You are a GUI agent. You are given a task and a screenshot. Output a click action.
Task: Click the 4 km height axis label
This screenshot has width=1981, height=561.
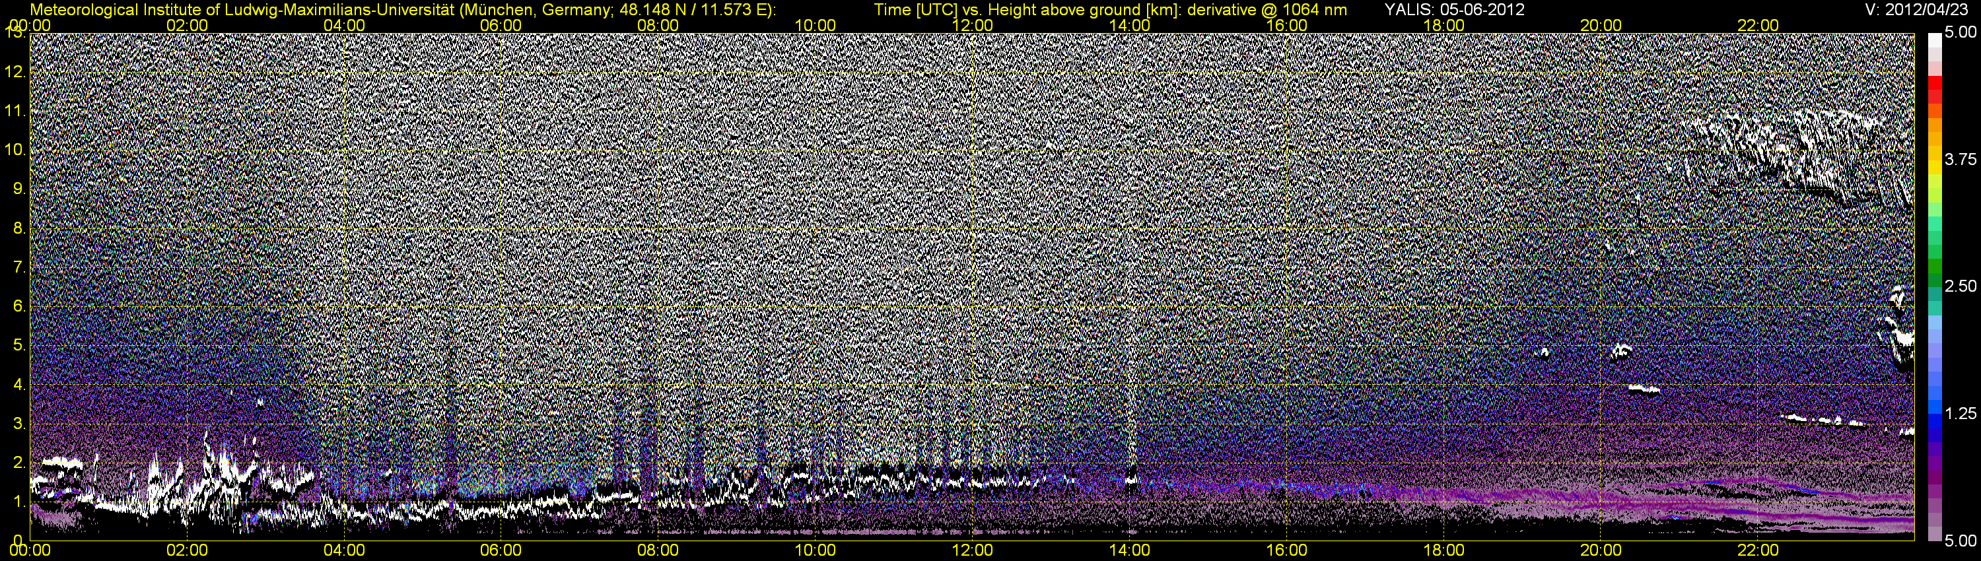tap(19, 384)
